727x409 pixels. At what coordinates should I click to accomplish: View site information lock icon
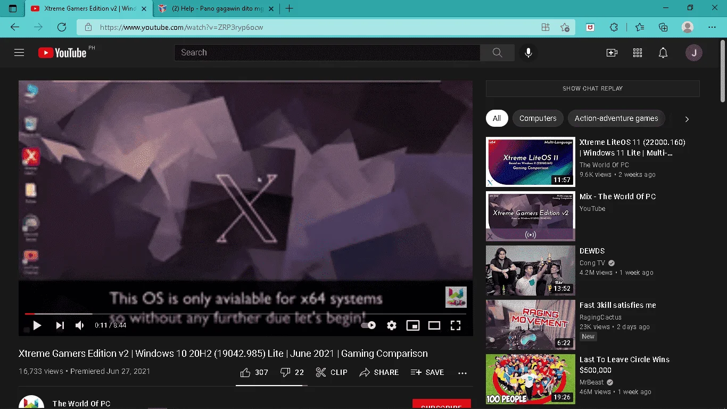click(x=88, y=27)
